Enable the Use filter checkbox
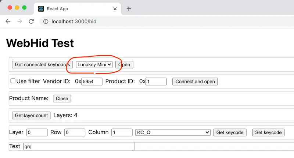The image size is (294, 158). pos(13,81)
